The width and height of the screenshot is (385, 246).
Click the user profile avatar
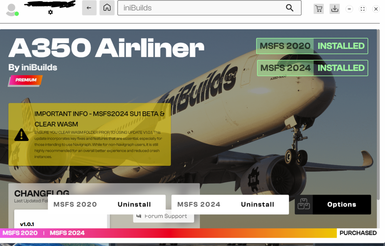tap(12, 10)
